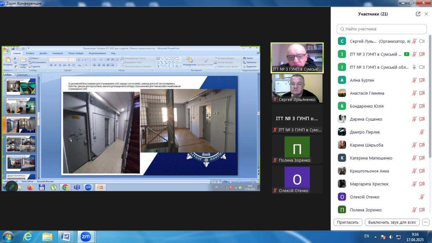Select Полина Зоренко video tile

[297, 149]
